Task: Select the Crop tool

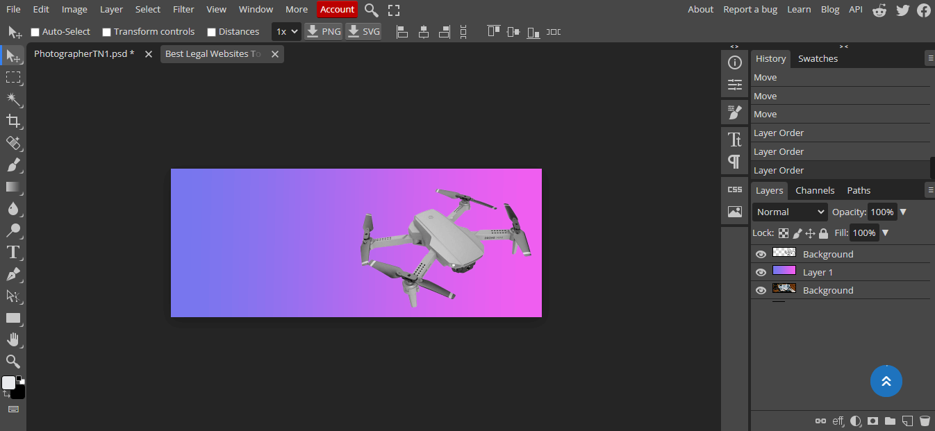Action: pyautogui.click(x=13, y=121)
